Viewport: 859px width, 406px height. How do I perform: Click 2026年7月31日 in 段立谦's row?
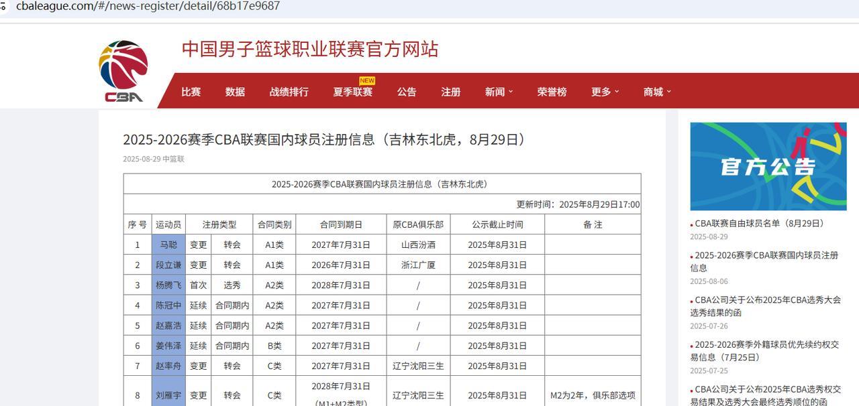coord(341,265)
